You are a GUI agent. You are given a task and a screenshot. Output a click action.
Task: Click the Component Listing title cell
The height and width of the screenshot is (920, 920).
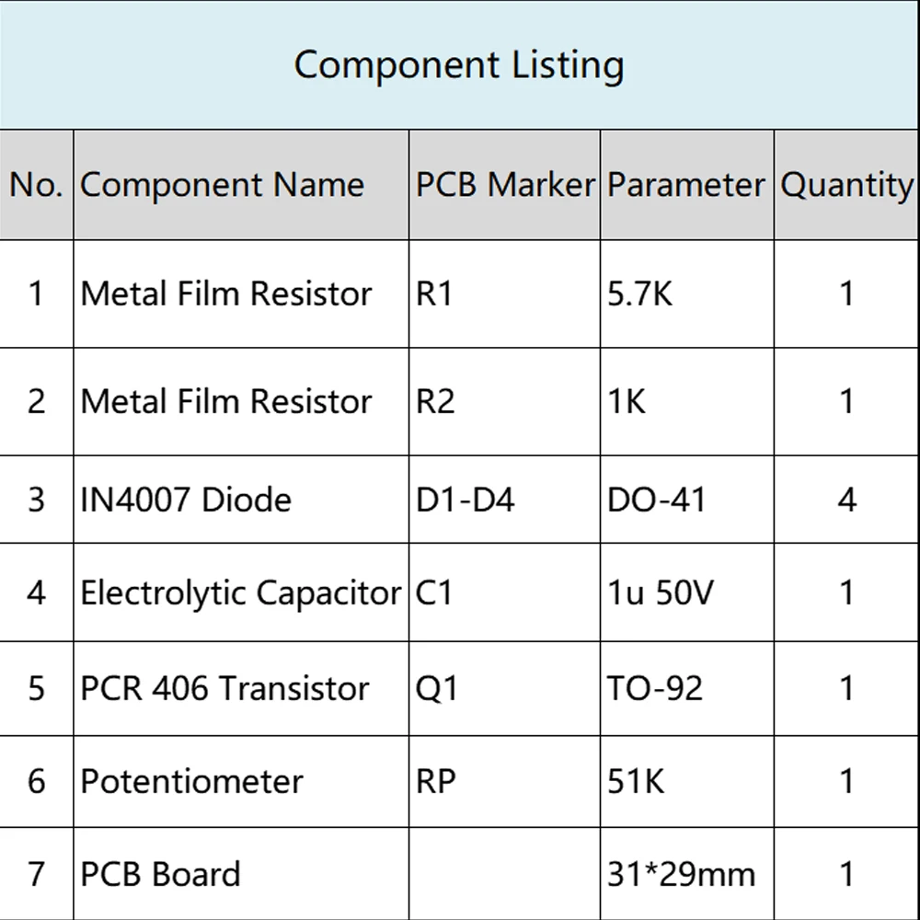tap(459, 64)
